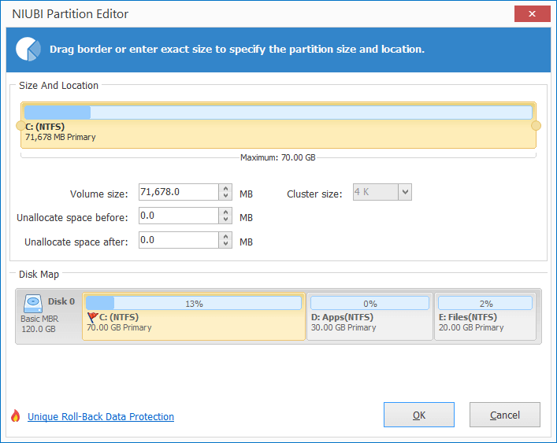Click the red flag icon on C: partition
This screenshot has height=443, width=557.
92,317
